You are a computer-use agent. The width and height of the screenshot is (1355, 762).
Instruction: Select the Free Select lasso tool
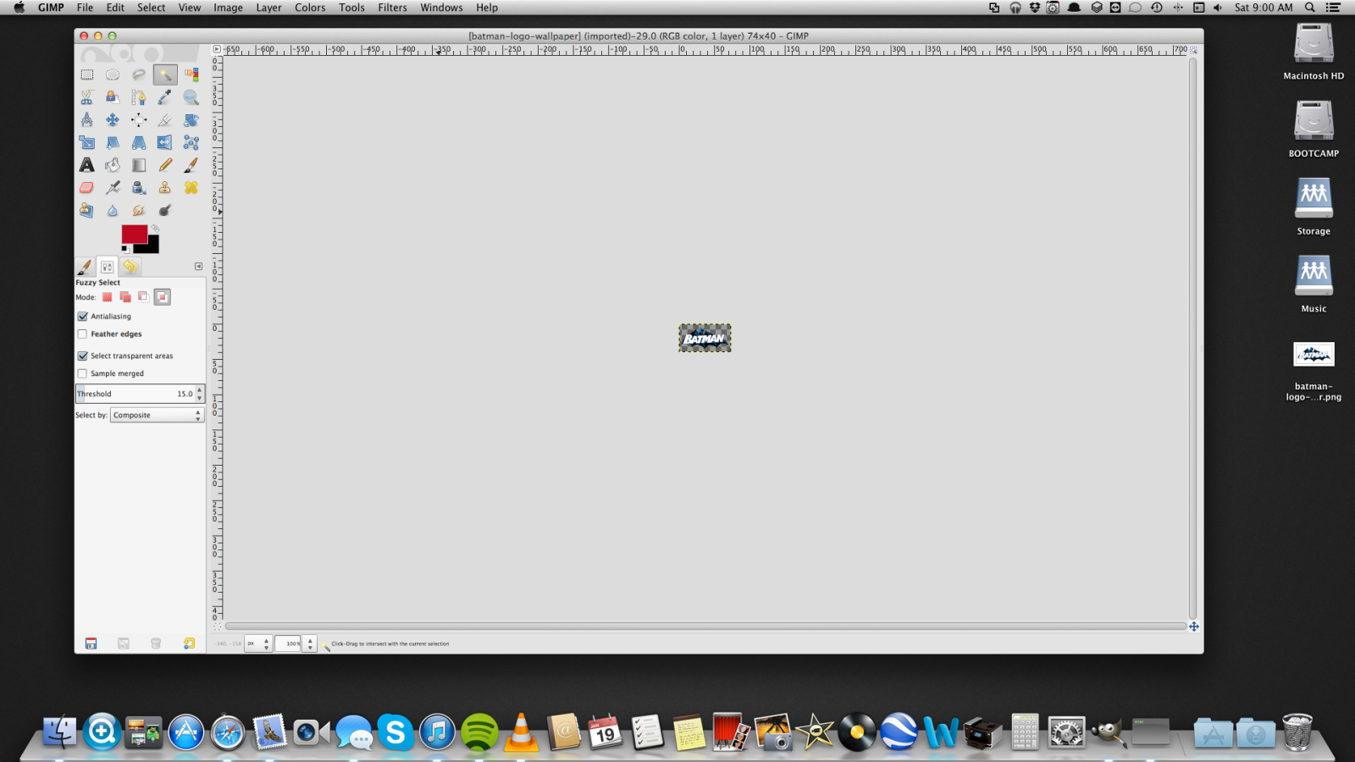(x=139, y=75)
